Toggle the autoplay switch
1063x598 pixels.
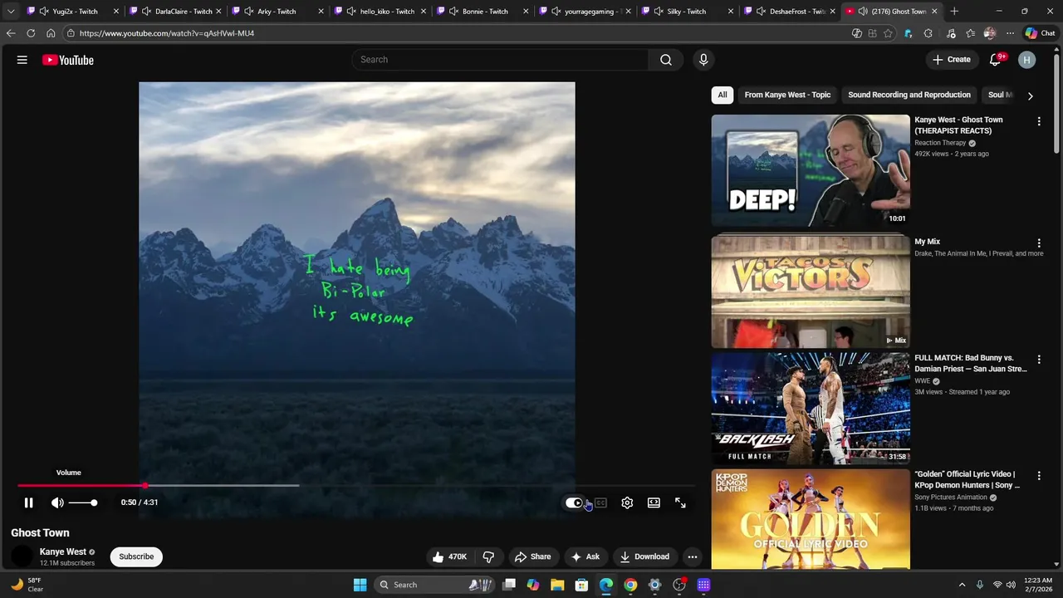574,502
